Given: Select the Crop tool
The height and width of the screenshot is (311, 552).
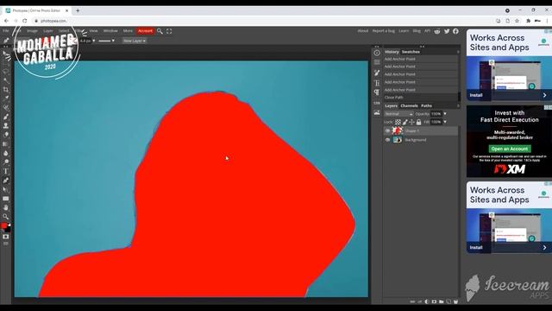Looking at the screenshot, I should click(x=6, y=90).
